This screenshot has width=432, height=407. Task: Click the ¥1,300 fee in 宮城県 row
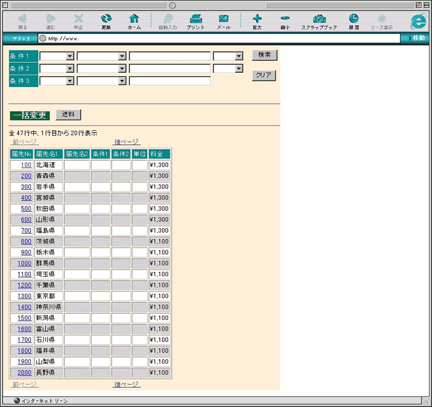[x=159, y=198]
